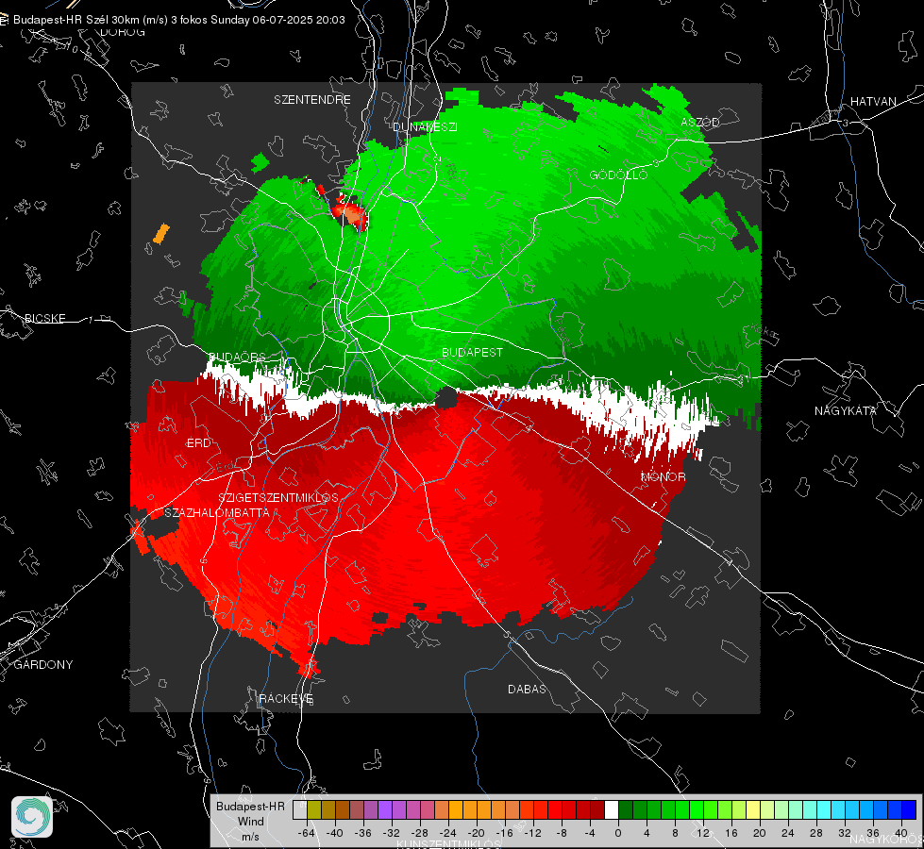This screenshot has width=924, height=849.
Task: Click the -24 legend value
Action: click(448, 833)
